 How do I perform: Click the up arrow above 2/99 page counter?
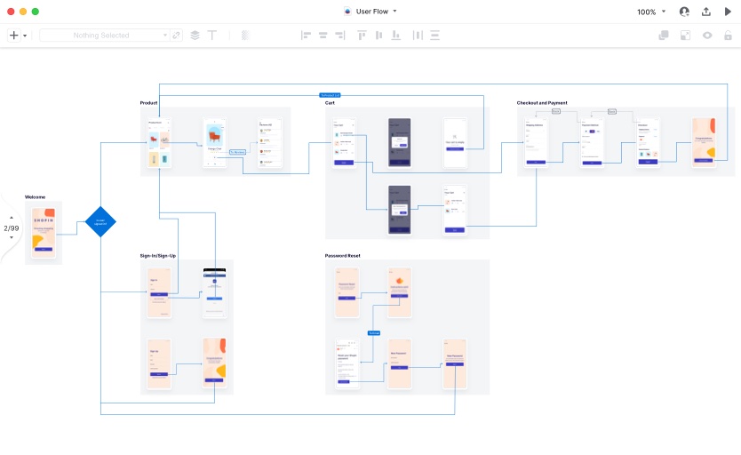click(12, 218)
